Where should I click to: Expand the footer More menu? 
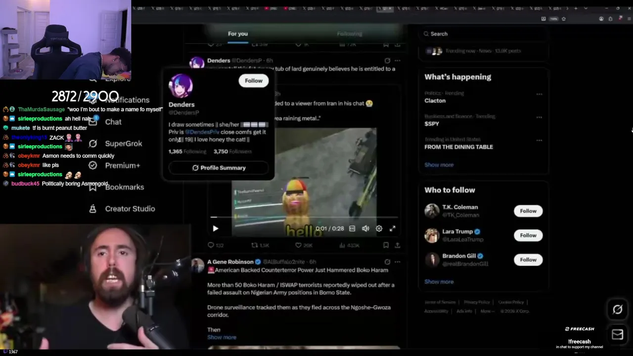[487, 311]
